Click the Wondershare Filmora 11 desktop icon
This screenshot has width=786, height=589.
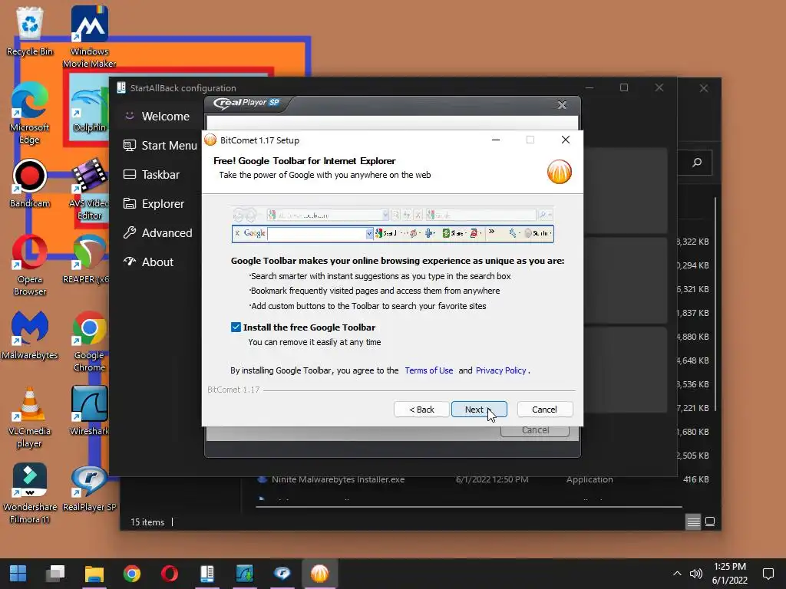coord(30,493)
